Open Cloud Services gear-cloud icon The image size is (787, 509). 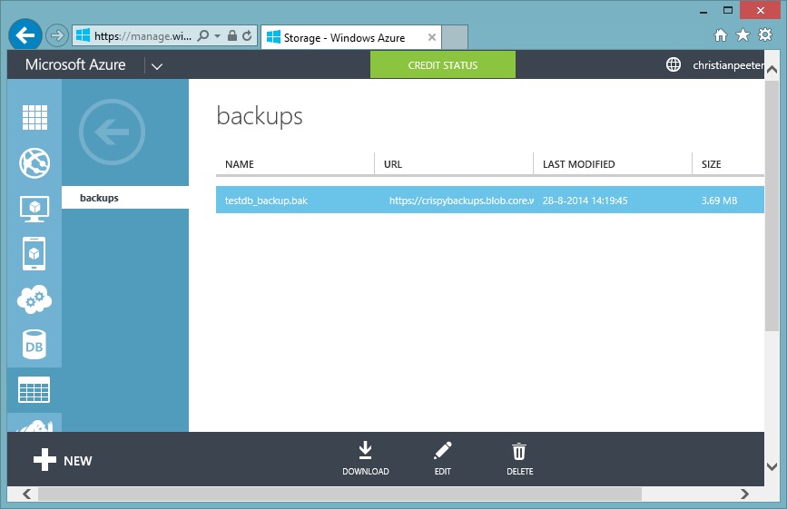[x=34, y=299]
